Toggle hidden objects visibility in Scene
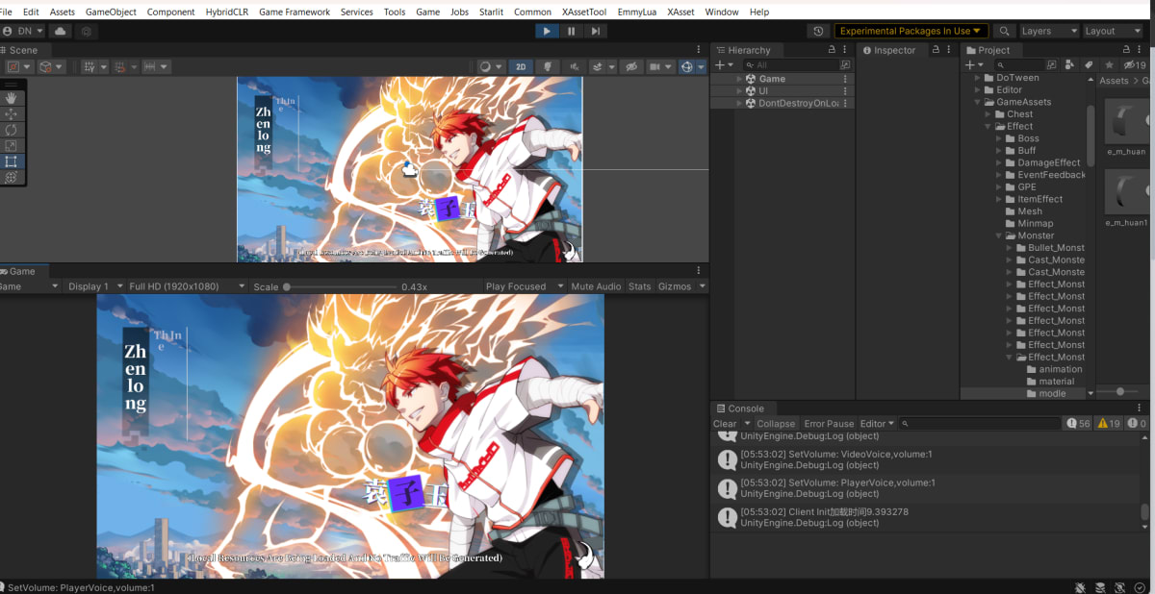 click(631, 66)
